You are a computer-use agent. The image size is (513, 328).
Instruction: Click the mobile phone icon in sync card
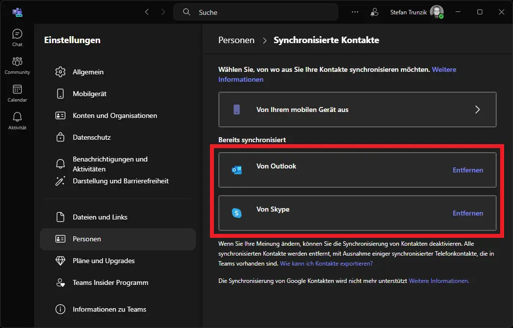[x=237, y=109]
